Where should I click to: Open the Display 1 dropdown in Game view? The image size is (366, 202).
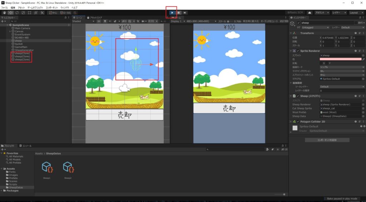point(178,21)
